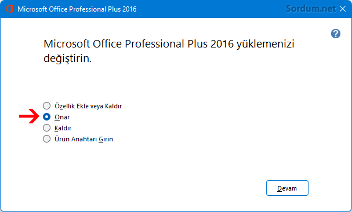Select the Onar radio button
The height and width of the screenshot is (212, 352).
coord(47,117)
